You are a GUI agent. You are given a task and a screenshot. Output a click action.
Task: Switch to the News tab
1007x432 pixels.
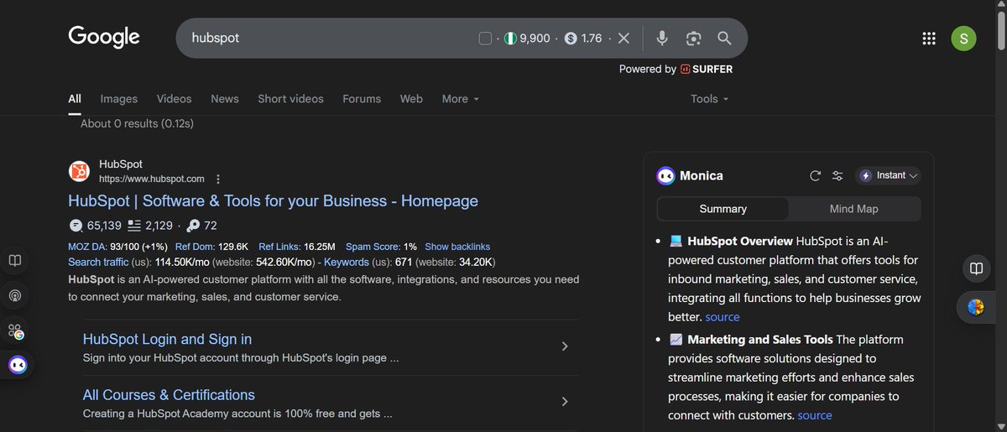click(x=225, y=99)
